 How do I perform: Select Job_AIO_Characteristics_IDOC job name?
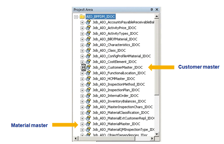click(116, 45)
